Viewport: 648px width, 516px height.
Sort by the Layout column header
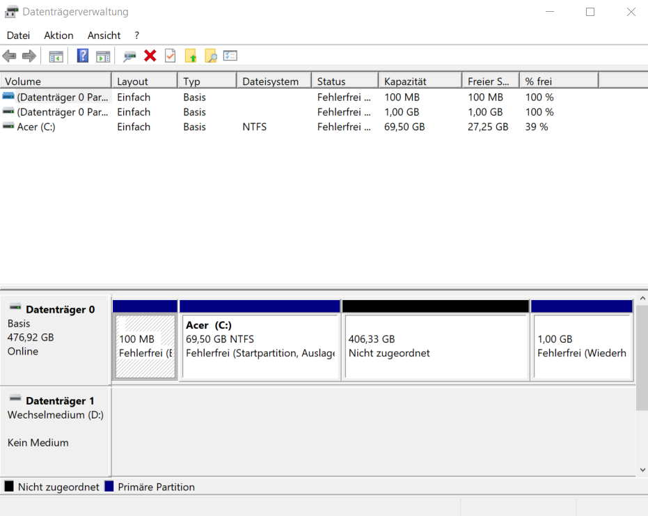coord(145,81)
